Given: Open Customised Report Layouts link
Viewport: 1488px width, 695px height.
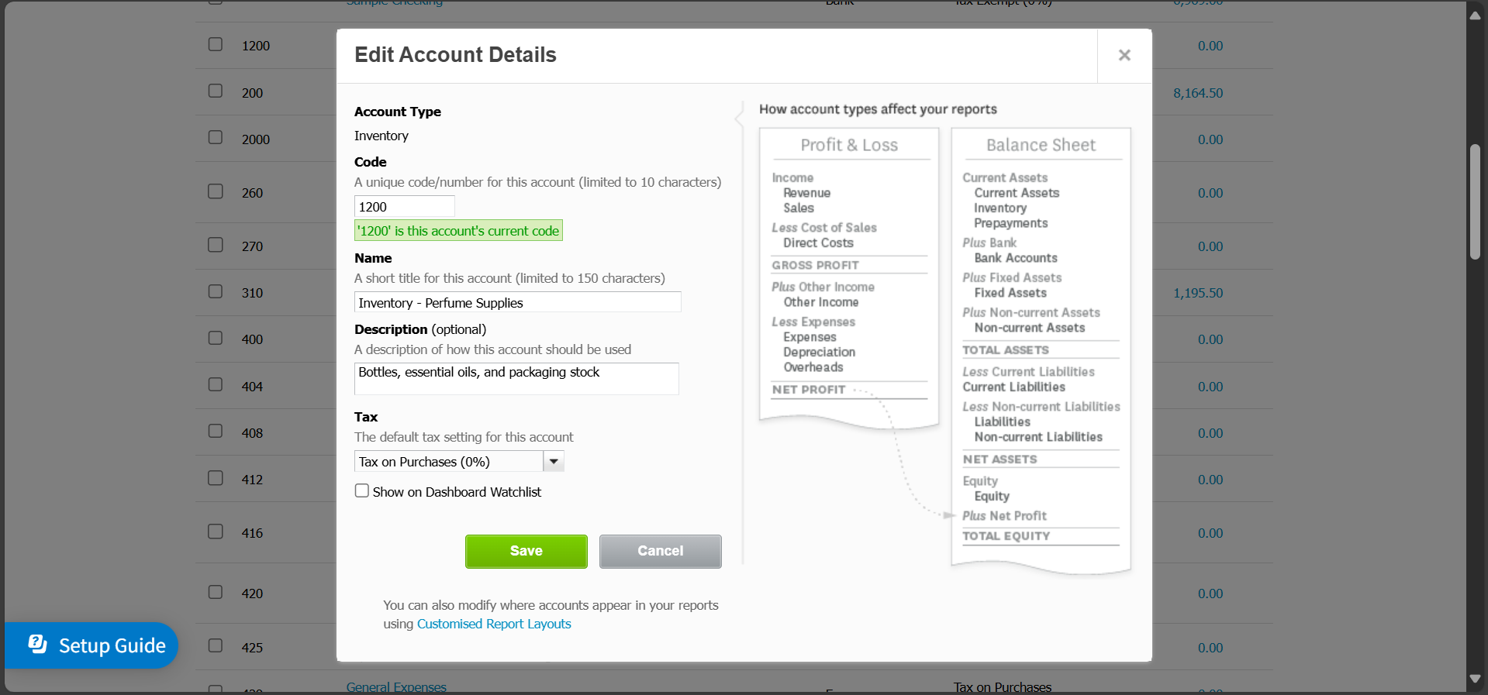Looking at the screenshot, I should (494, 624).
